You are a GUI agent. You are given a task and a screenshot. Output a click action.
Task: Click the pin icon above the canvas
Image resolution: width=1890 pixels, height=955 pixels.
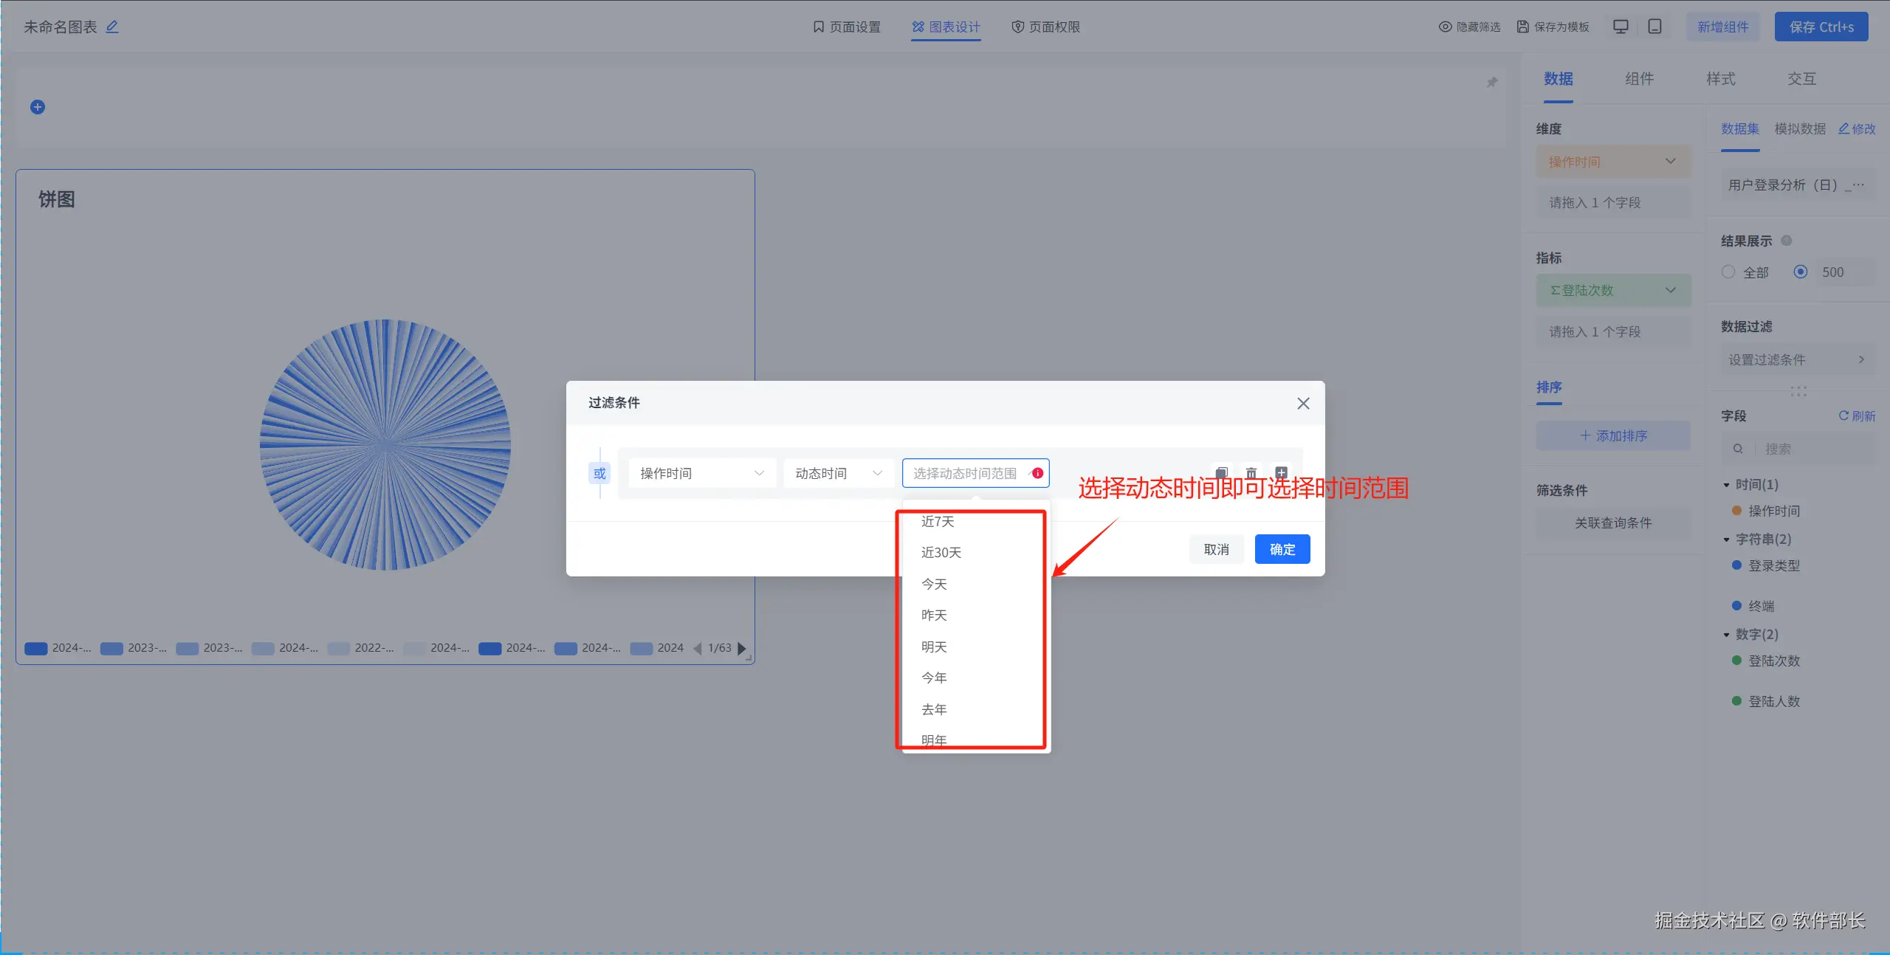pos(1492,82)
